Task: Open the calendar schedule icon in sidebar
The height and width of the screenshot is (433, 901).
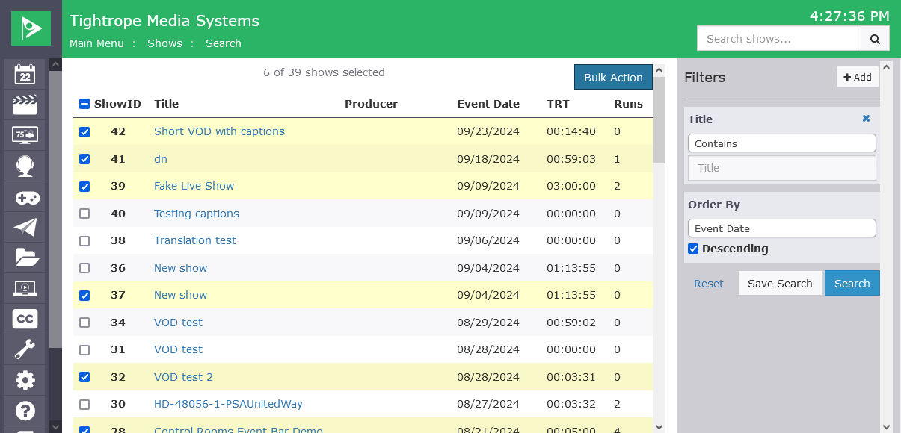Action: click(25, 74)
